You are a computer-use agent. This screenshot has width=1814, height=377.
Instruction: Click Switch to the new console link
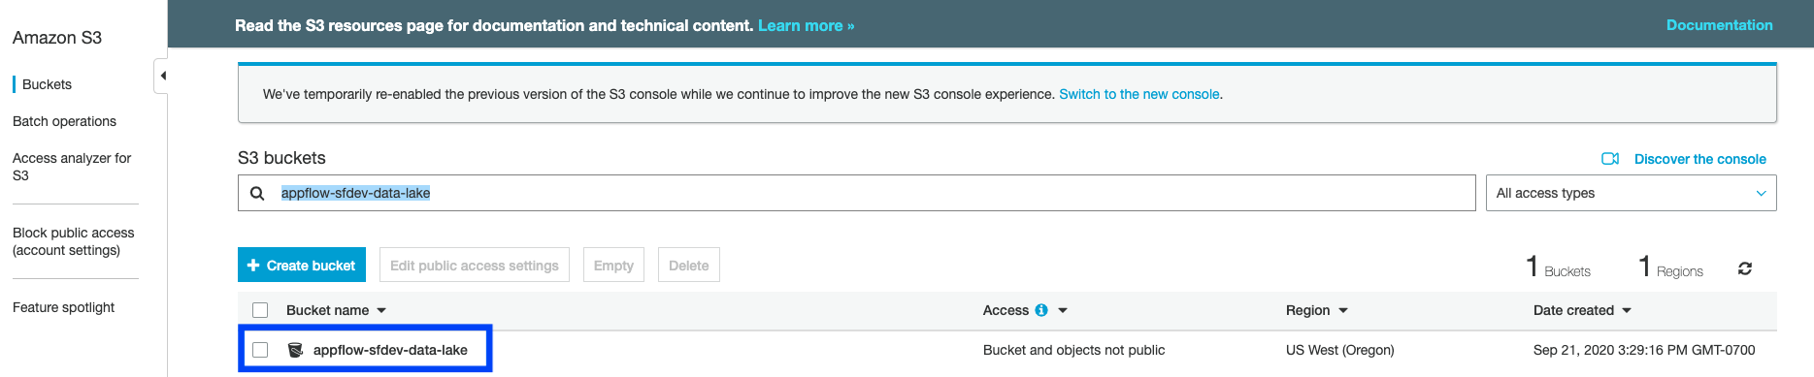[1139, 94]
